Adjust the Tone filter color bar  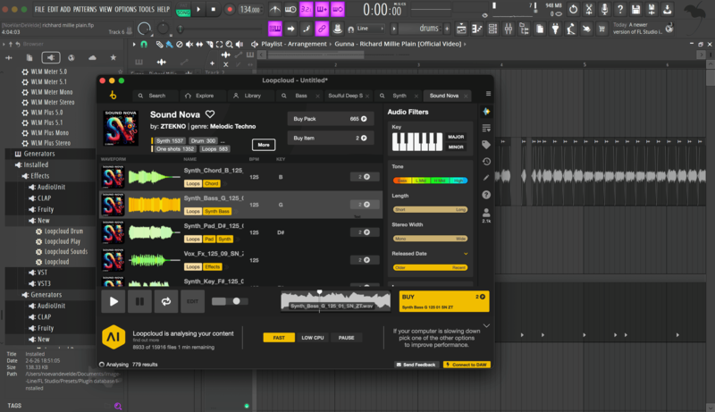click(430, 181)
